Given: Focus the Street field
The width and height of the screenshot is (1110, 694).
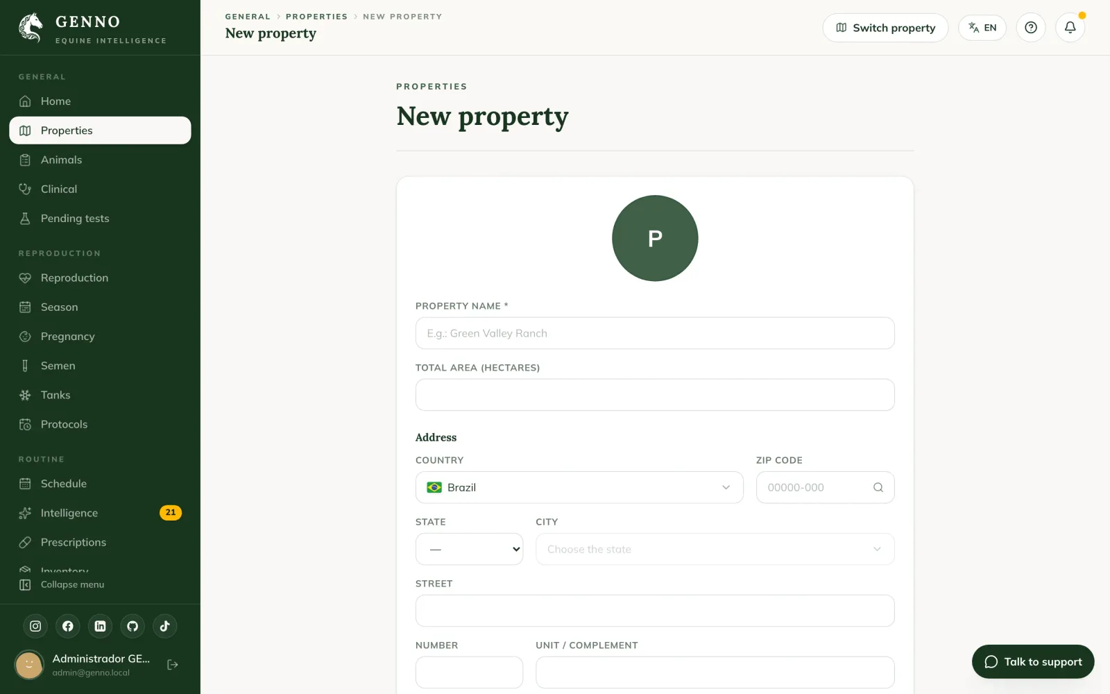Looking at the screenshot, I should [x=655, y=611].
